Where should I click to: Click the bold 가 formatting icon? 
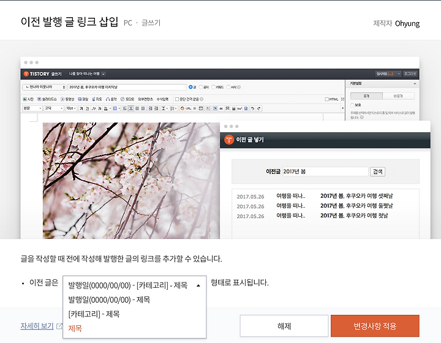point(81,108)
